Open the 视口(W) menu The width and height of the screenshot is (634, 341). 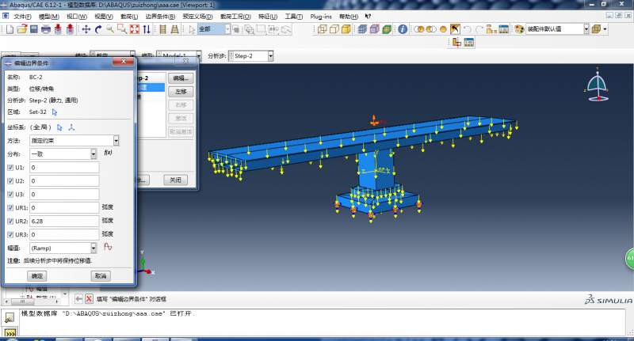pyautogui.click(x=77, y=17)
